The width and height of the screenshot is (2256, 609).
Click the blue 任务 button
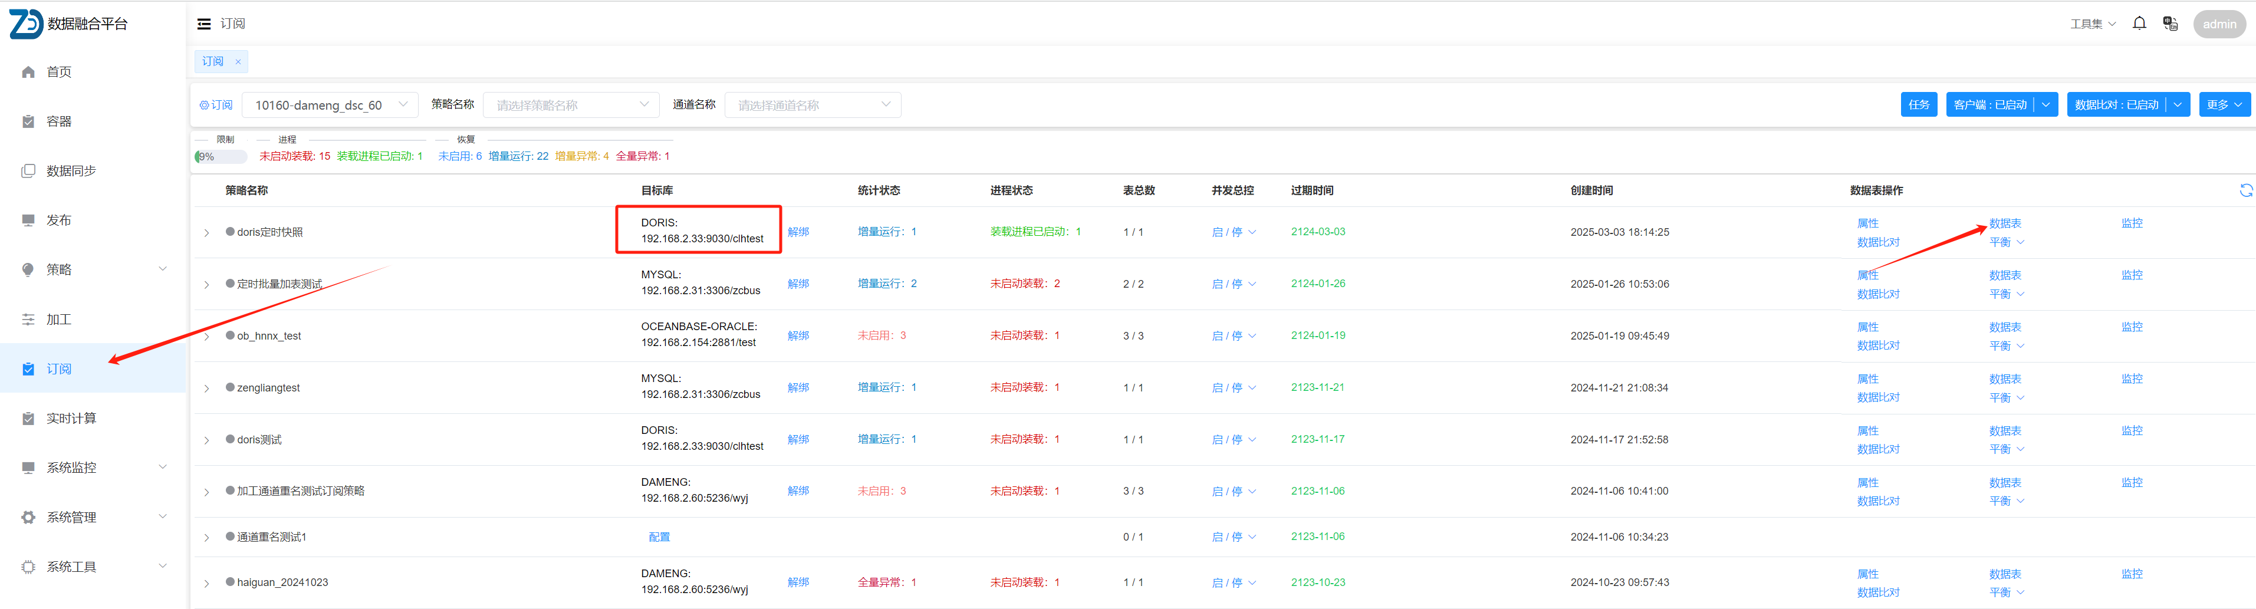(x=1918, y=105)
